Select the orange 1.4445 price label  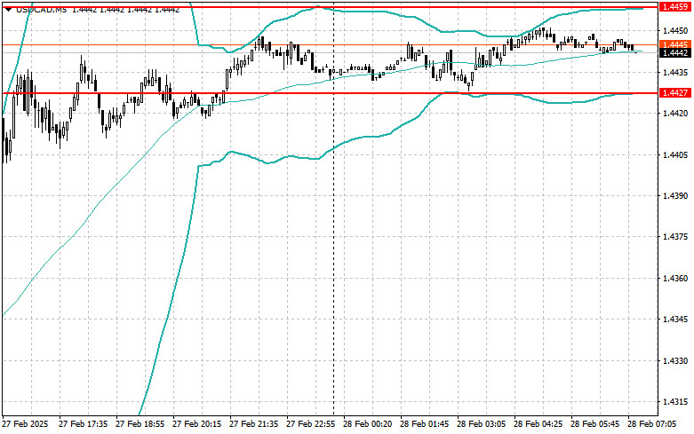(674, 44)
